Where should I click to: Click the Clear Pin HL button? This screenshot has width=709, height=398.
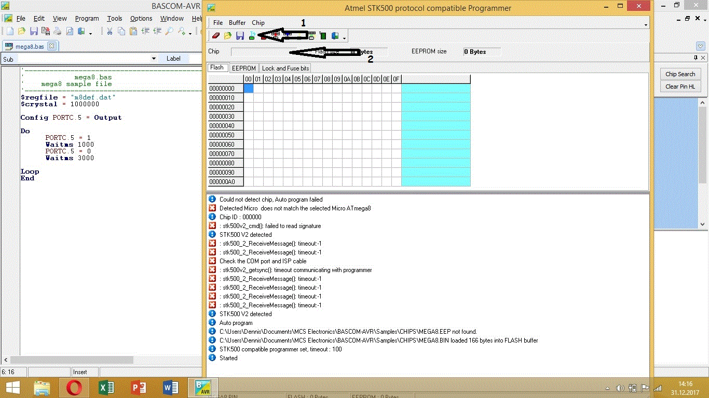(x=680, y=87)
